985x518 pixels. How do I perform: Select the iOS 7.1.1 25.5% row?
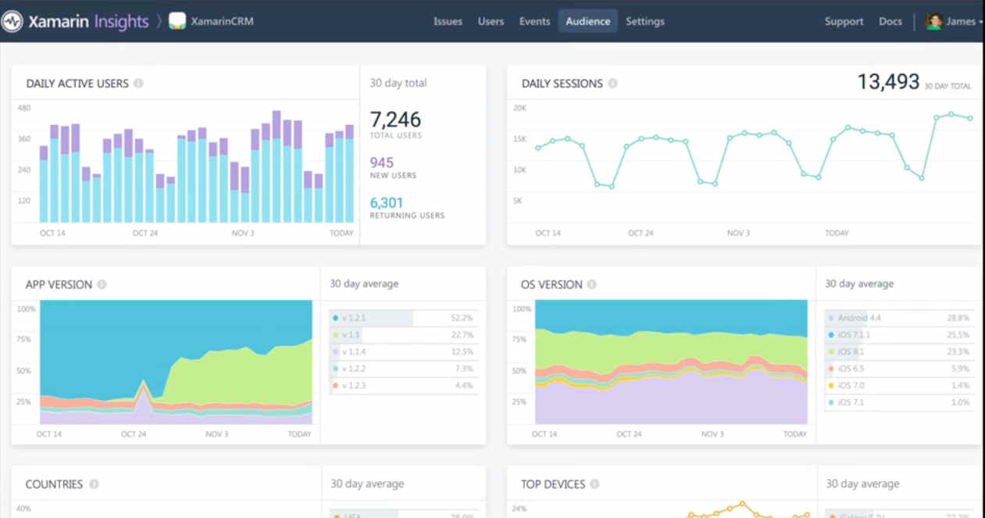tap(898, 334)
